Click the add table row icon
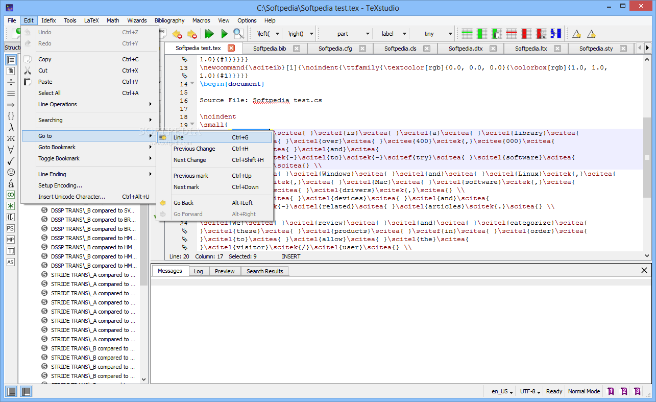Viewport: 656px width, 402px height. tap(467, 34)
